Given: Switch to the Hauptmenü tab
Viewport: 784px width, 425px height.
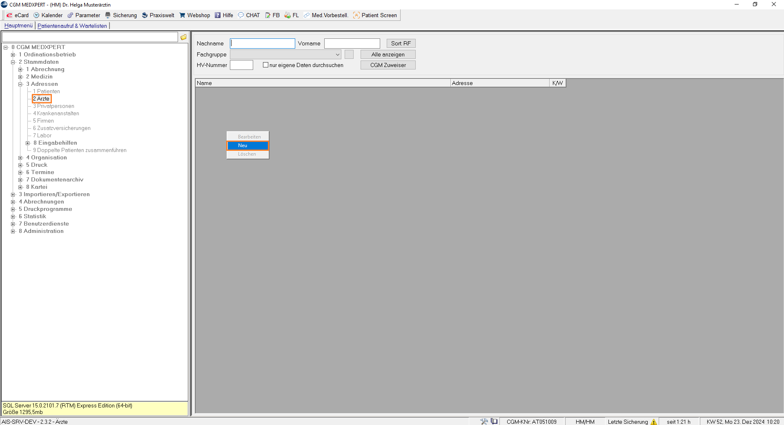Looking at the screenshot, I should (x=18, y=25).
